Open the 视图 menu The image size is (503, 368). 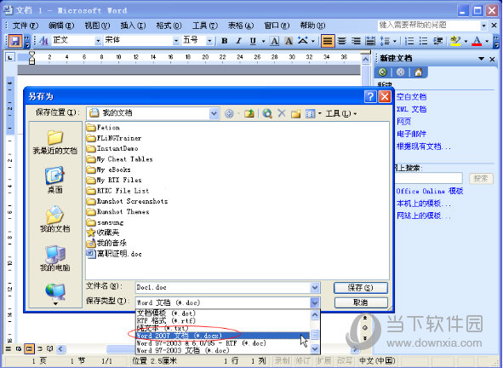click(x=97, y=26)
